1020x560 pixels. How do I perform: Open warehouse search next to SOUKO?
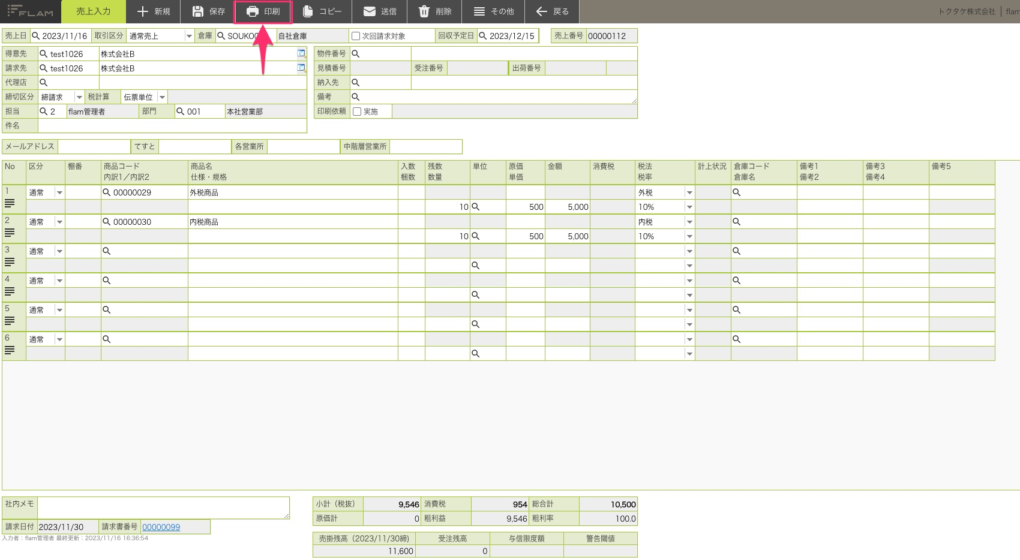click(221, 36)
